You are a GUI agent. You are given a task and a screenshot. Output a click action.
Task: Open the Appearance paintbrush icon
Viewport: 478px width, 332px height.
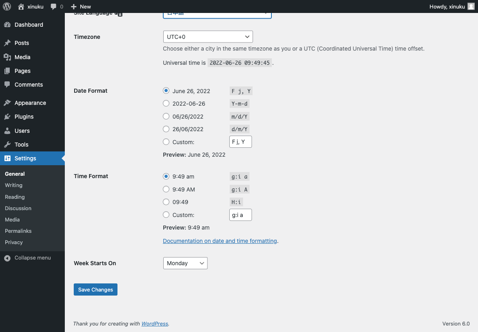coord(7,103)
